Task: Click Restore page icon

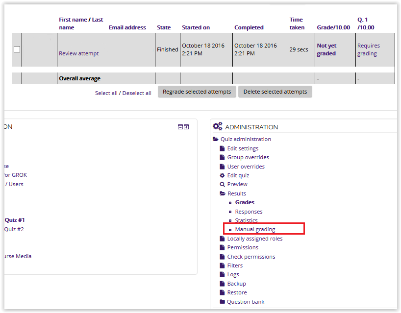Action: (x=222, y=292)
